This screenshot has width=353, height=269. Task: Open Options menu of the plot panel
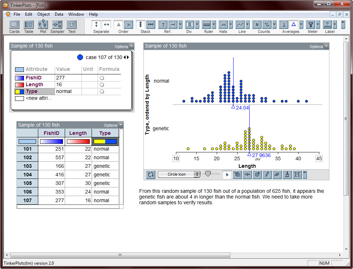click(x=319, y=47)
